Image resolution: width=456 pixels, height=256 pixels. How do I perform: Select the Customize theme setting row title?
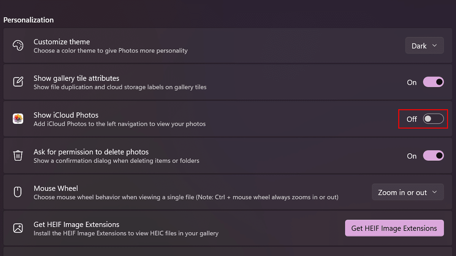click(62, 42)
